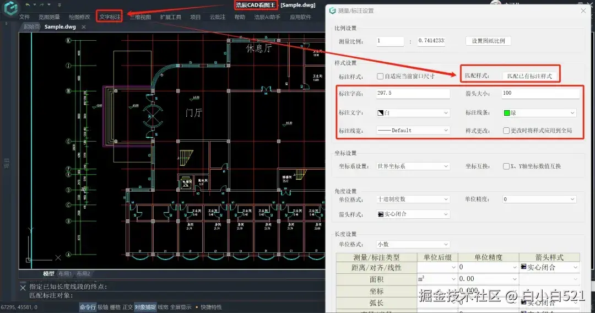The image size is (595, 313).
Task: Toggle 线宽 in status bar
Action: coord(163,307)
